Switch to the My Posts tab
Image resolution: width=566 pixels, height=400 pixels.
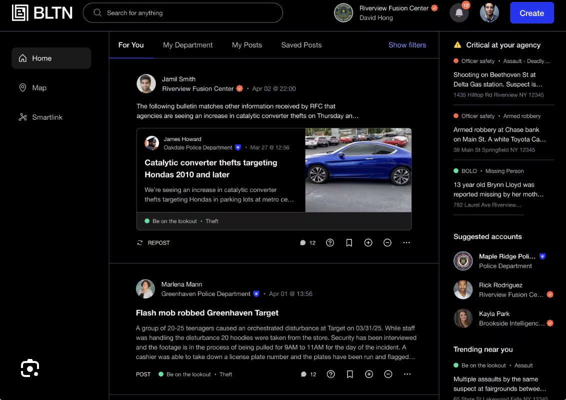point(247,45)
